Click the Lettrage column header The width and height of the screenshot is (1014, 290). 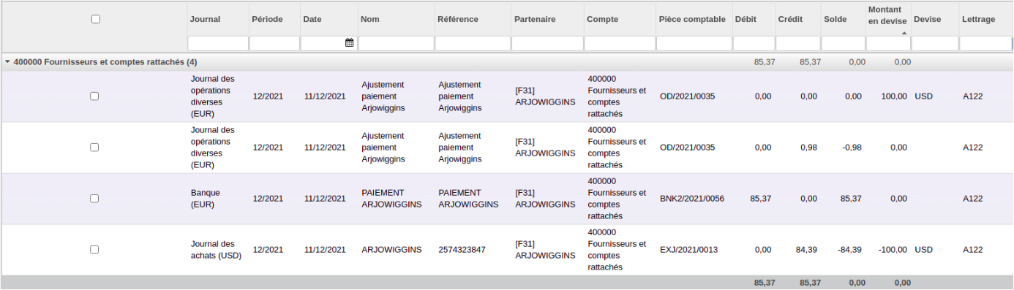[978, 19]
